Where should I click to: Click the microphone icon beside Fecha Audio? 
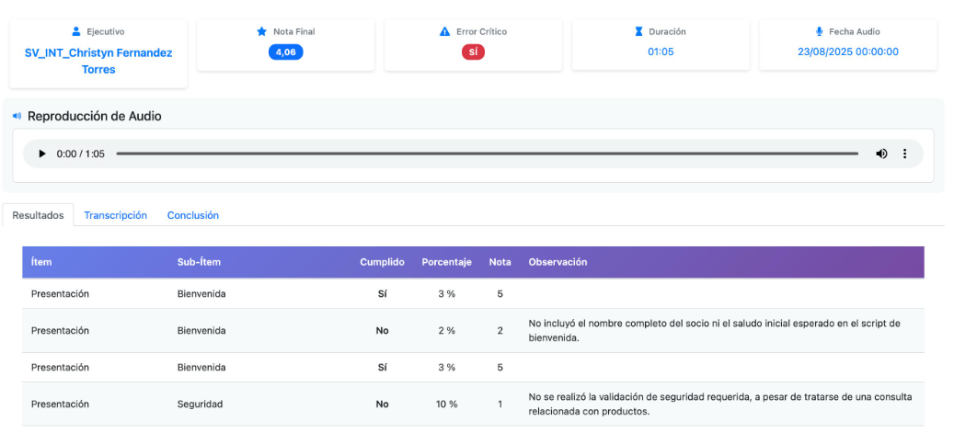819,31
